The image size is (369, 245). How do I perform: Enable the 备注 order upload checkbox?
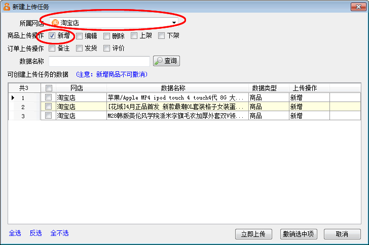pos(52,48)
